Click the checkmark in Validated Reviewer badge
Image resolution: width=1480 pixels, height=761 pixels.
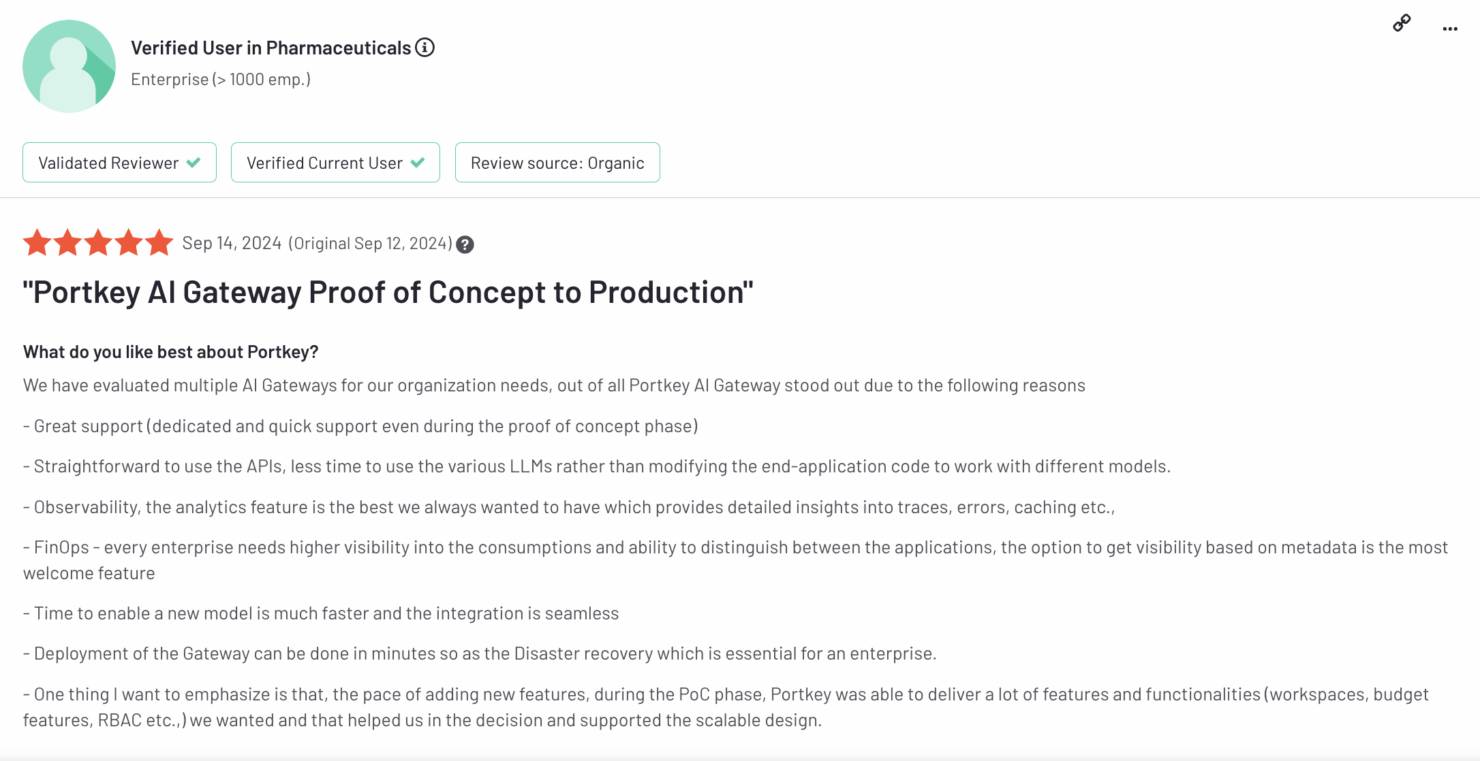[x=194, y=163]
